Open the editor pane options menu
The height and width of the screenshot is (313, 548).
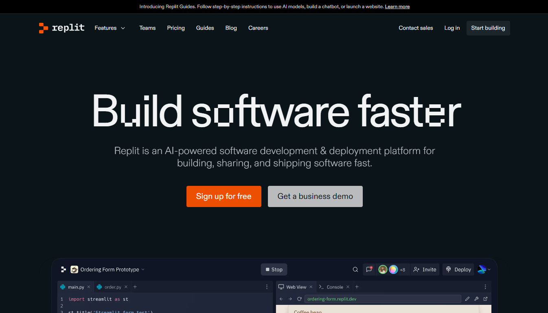pyautogui.click(x=267, y=287)
